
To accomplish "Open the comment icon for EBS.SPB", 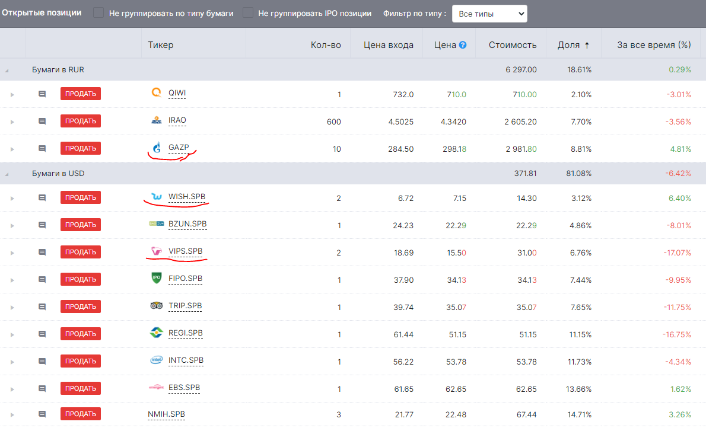I will click(x=42, y=388).
